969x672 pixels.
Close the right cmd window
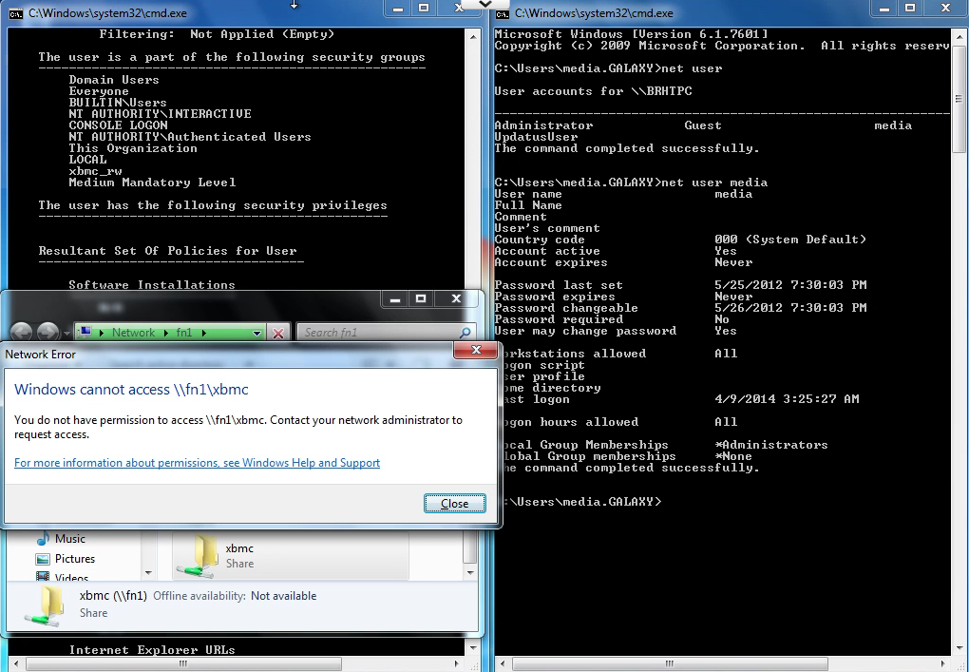(x=945, y=8)
